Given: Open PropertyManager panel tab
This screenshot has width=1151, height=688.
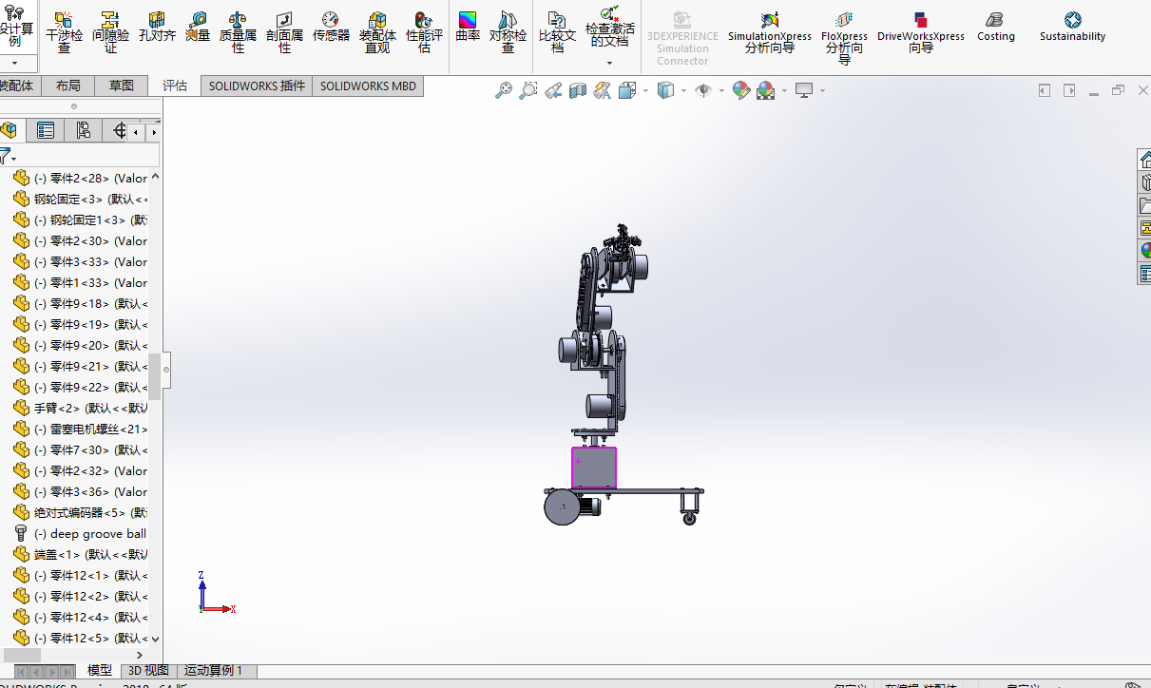Looking at the screenshot, I should 45,130.
